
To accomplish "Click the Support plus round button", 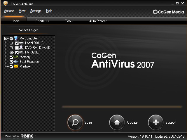I will pyautogui.click(x=155, y=122).
